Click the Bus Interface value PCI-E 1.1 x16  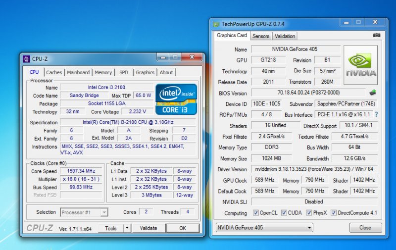point(344,114)
